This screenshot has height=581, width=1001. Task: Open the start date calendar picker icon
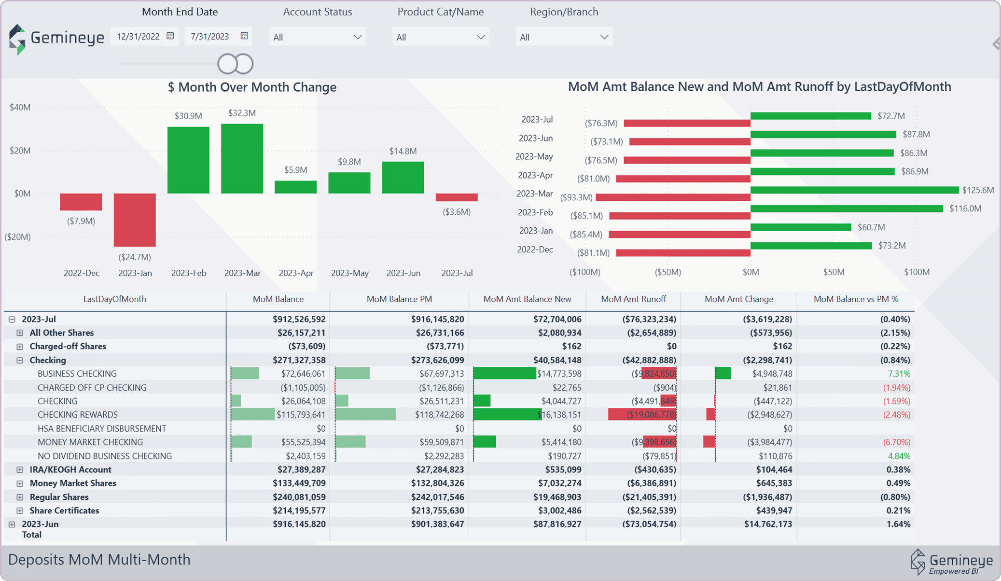(x=170, y=36)
